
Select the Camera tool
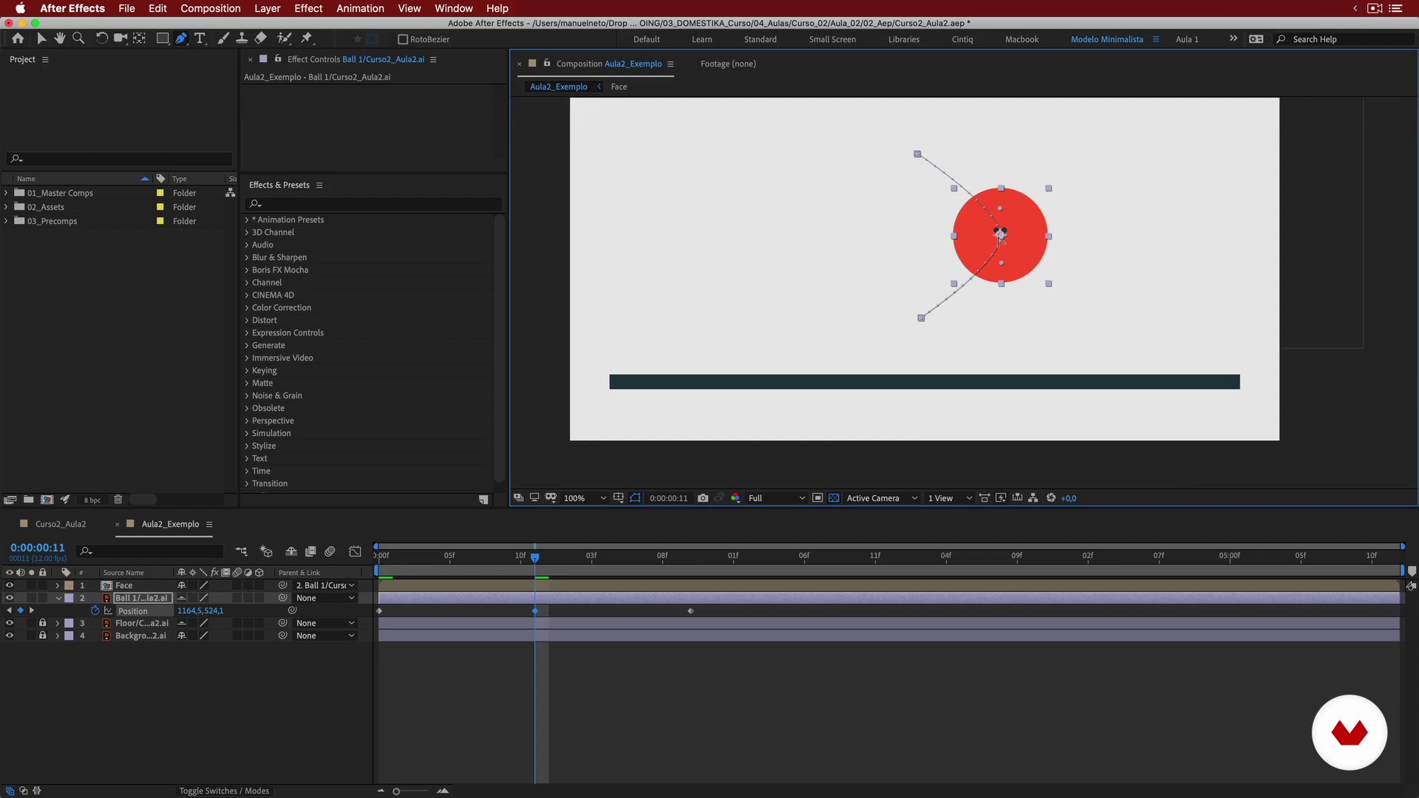pyautogui.click(x=120, y=38)
